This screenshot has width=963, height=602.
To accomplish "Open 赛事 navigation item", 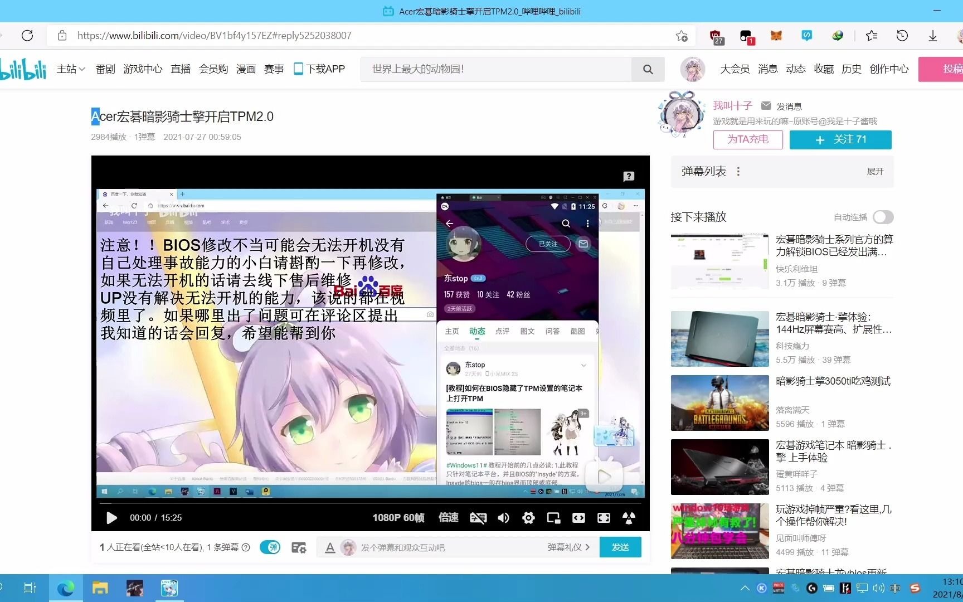I will pos(274,69).
